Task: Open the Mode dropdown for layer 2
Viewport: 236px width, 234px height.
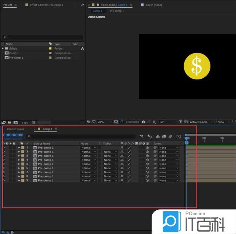Action: coord(88,152)
